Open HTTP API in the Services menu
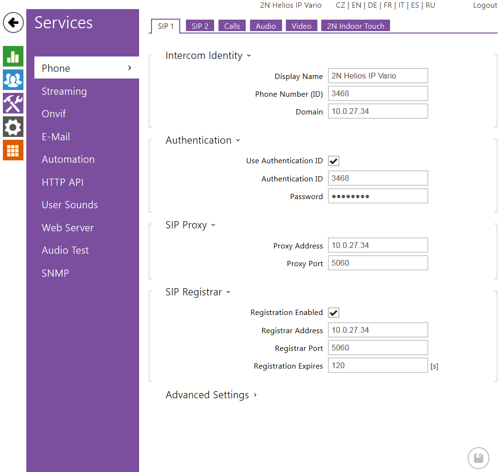The image size is (500, 472). pyautogui.click(x=63, y=182)
